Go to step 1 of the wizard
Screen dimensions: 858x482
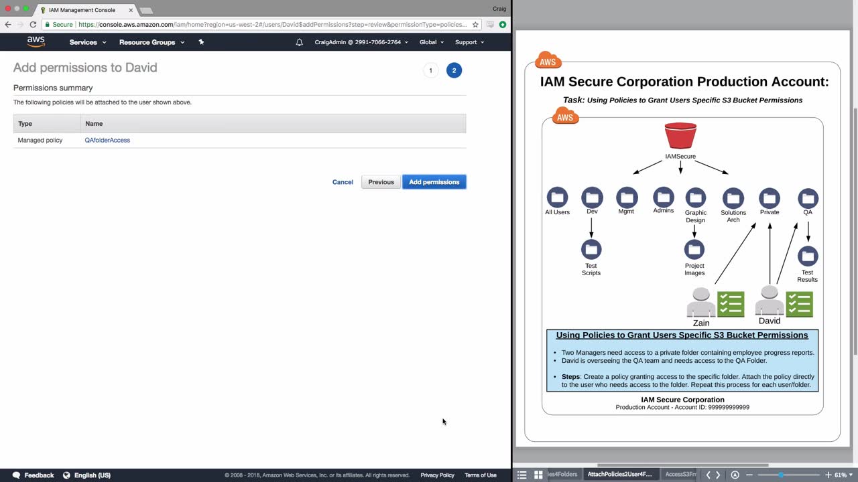[x=430, y=70]
